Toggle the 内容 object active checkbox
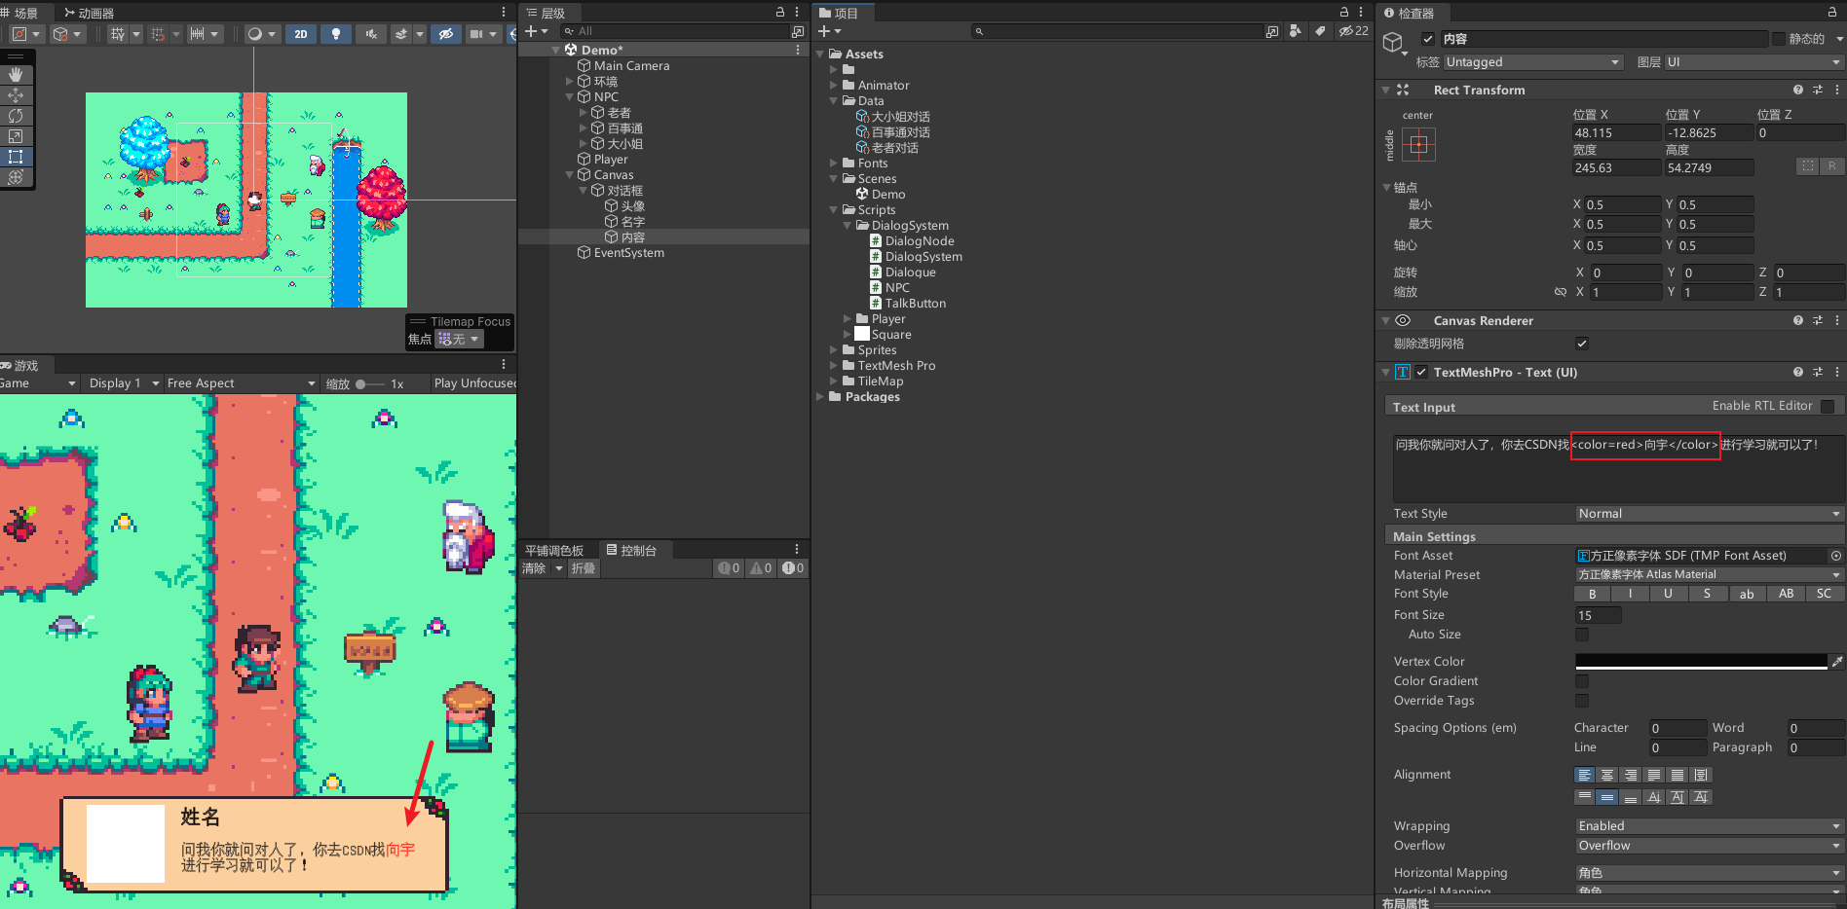The width and height of the screenshot is (1847, 909). pos(1428,39)
